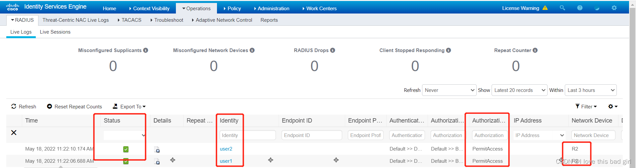Click Reset Repeat Counts button

(x=75, y=106)
